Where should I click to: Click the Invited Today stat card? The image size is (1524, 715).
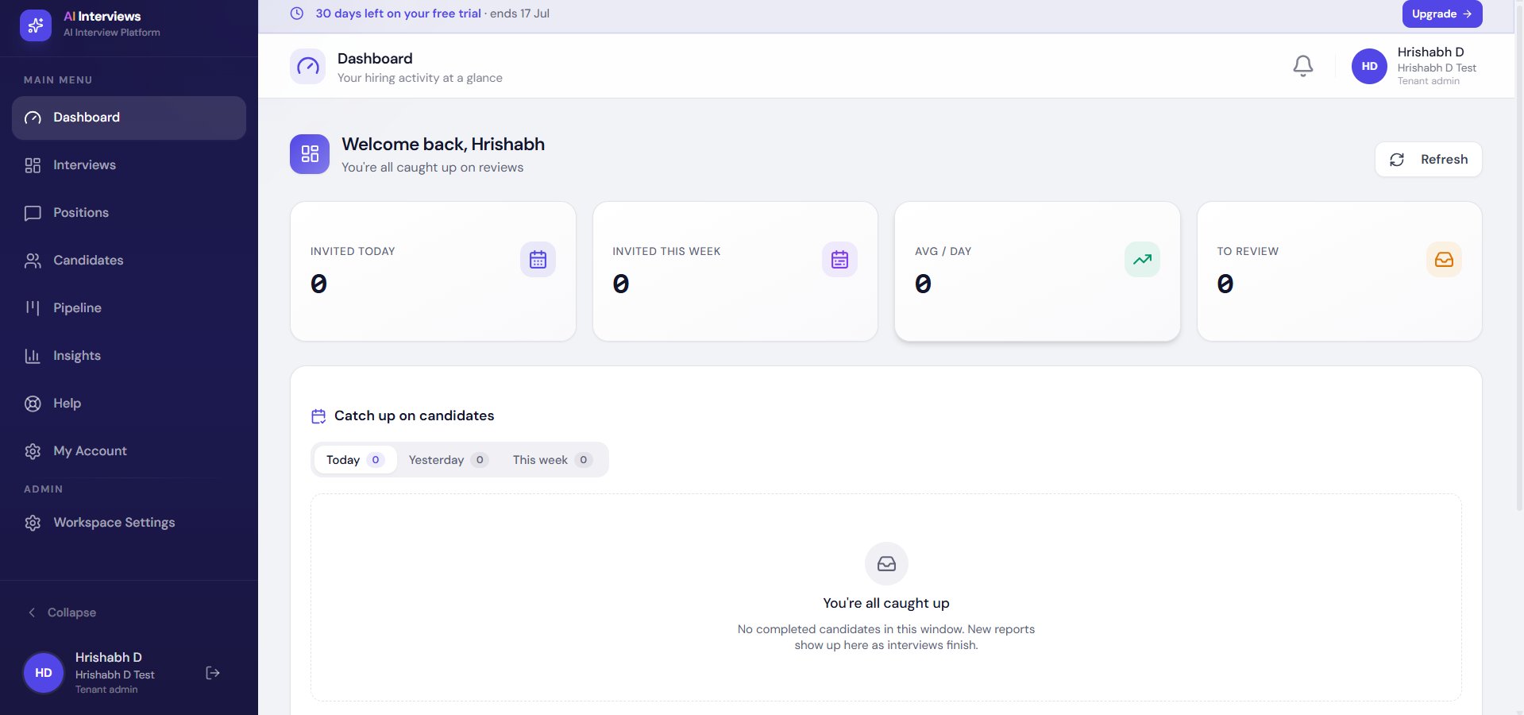coord(433,272)
